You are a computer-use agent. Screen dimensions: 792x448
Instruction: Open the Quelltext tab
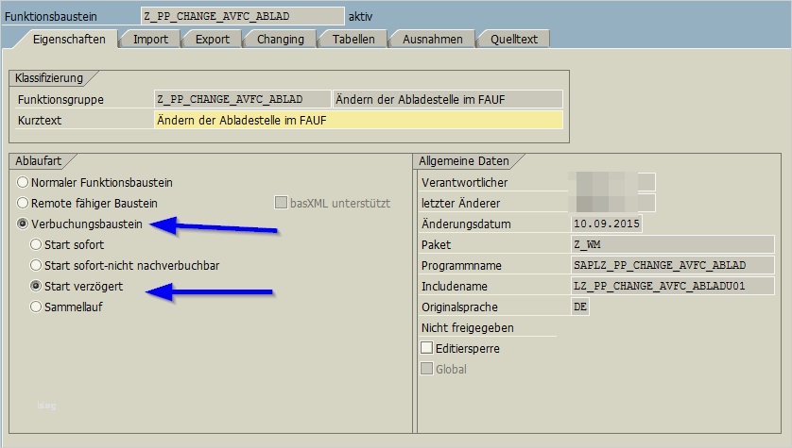[x=514, y=40]
